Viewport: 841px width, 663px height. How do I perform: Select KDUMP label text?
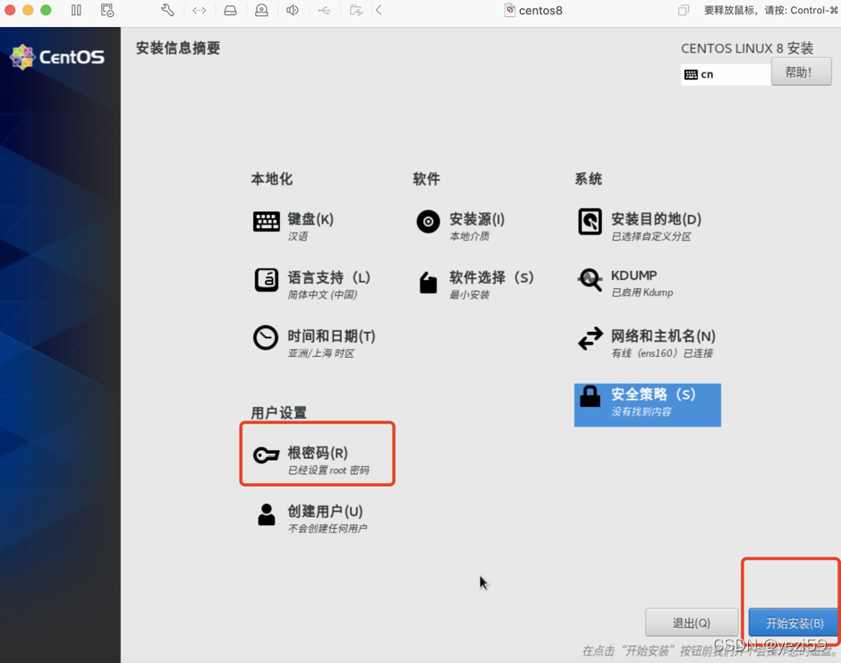(x=634, y=276)
